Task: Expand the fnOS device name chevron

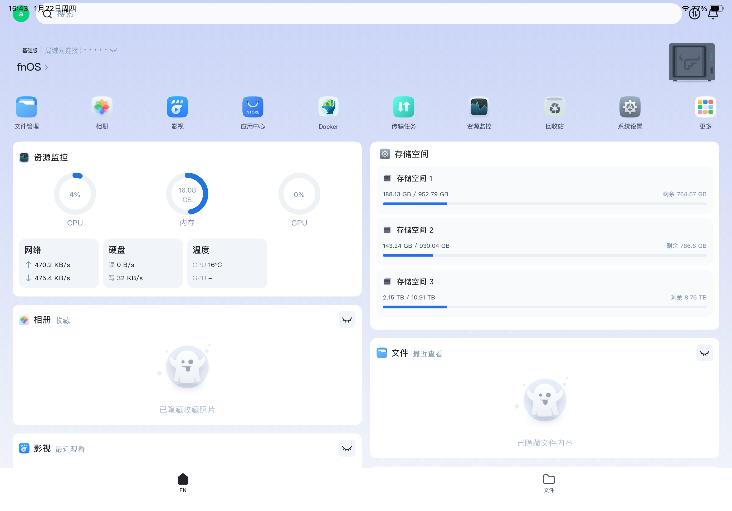Action: [46, 67]
